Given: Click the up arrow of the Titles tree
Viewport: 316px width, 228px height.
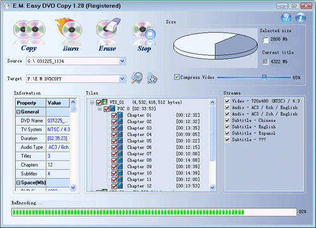Looking at the screenshot, I should (x=212, y=102).
